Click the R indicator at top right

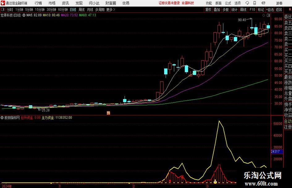pos(290,9)
